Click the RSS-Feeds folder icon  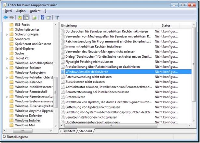pos(11,24)
